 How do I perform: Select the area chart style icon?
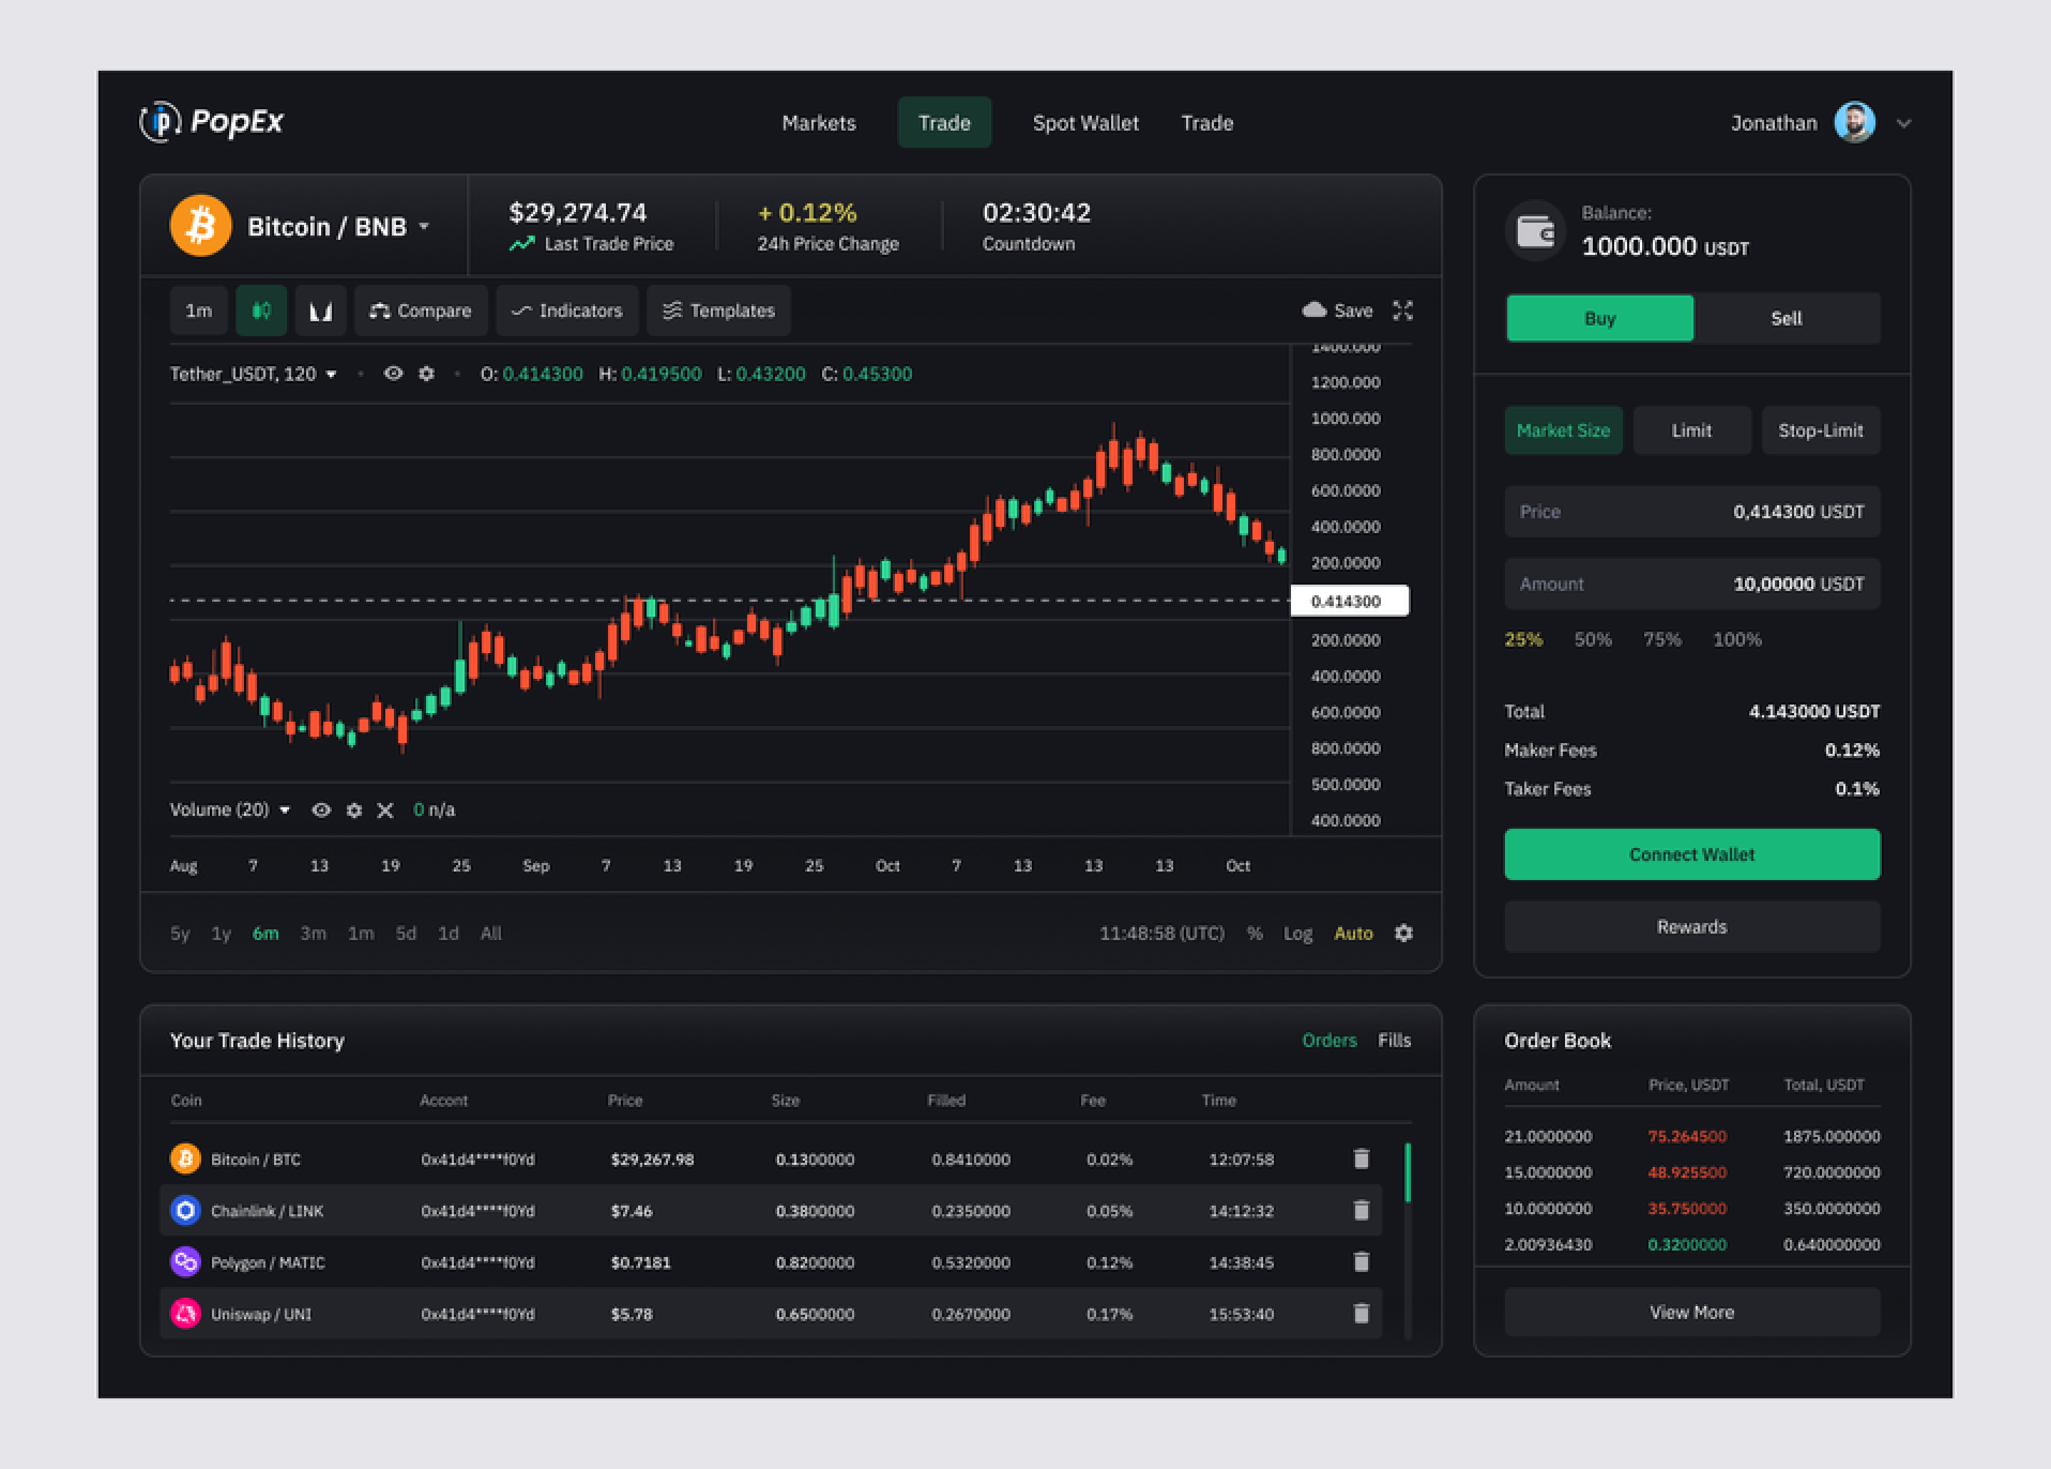point(321,311)
